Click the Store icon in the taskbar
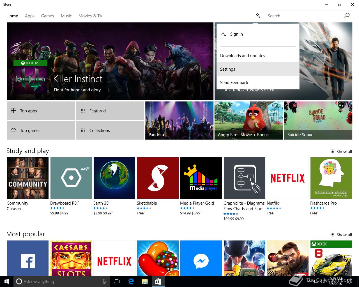 158,281
